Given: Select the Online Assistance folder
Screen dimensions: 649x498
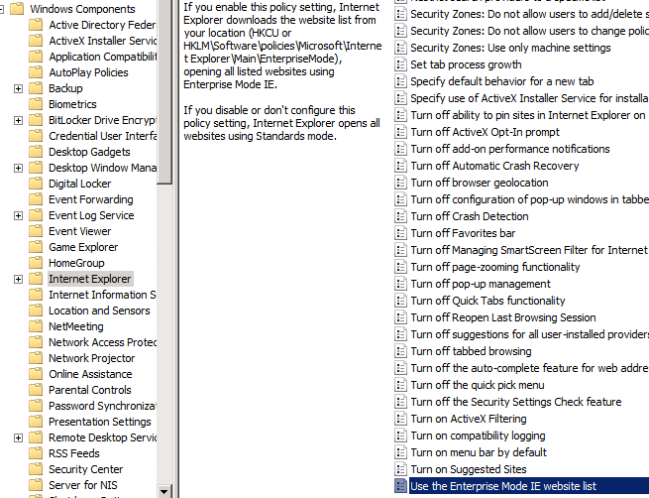Looking at the screenshot, I should [90, 374].
